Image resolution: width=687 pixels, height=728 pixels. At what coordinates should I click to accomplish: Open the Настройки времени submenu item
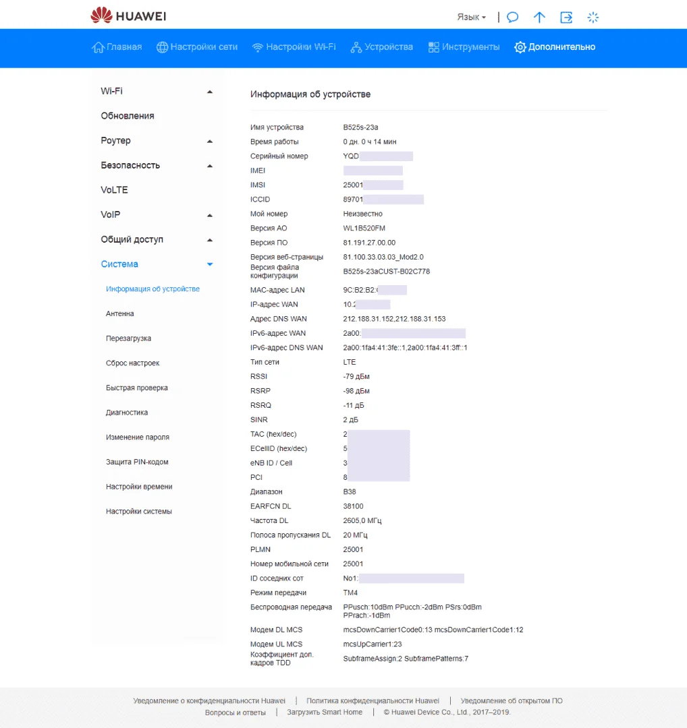(x=139, y=487)
